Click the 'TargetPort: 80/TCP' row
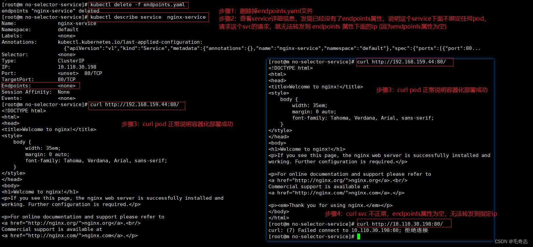This screenshot has height=247, width=533. 38,79
